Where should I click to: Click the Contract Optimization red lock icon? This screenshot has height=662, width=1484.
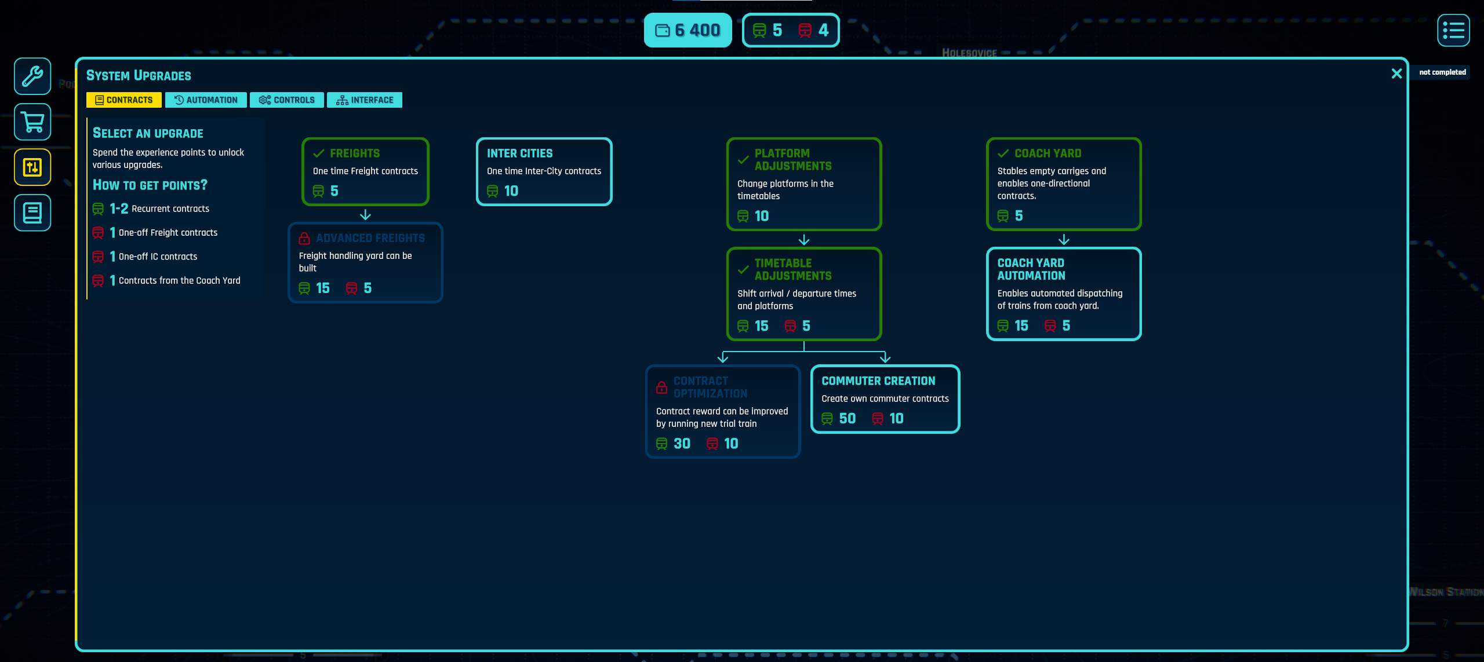[661, 387]
